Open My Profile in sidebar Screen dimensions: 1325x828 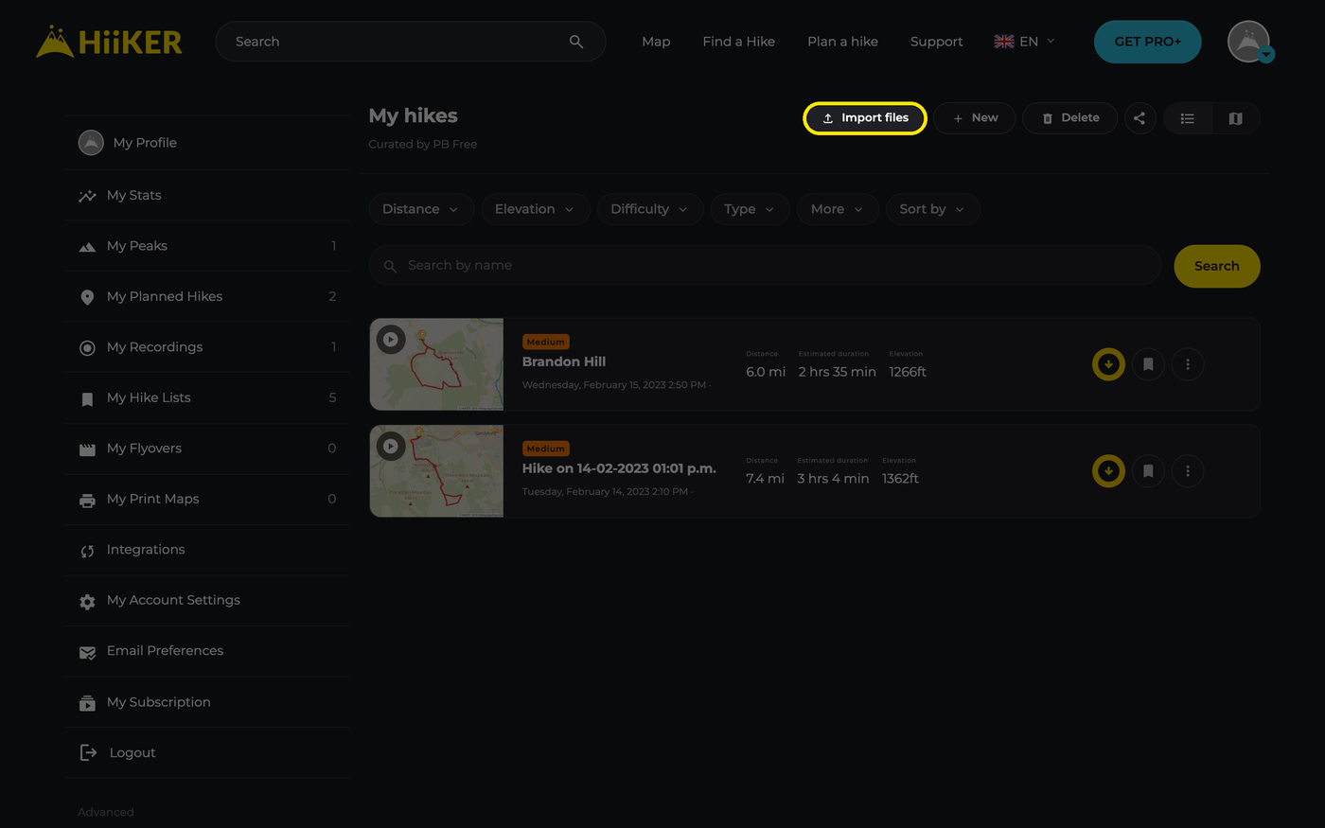click(207, 143)
